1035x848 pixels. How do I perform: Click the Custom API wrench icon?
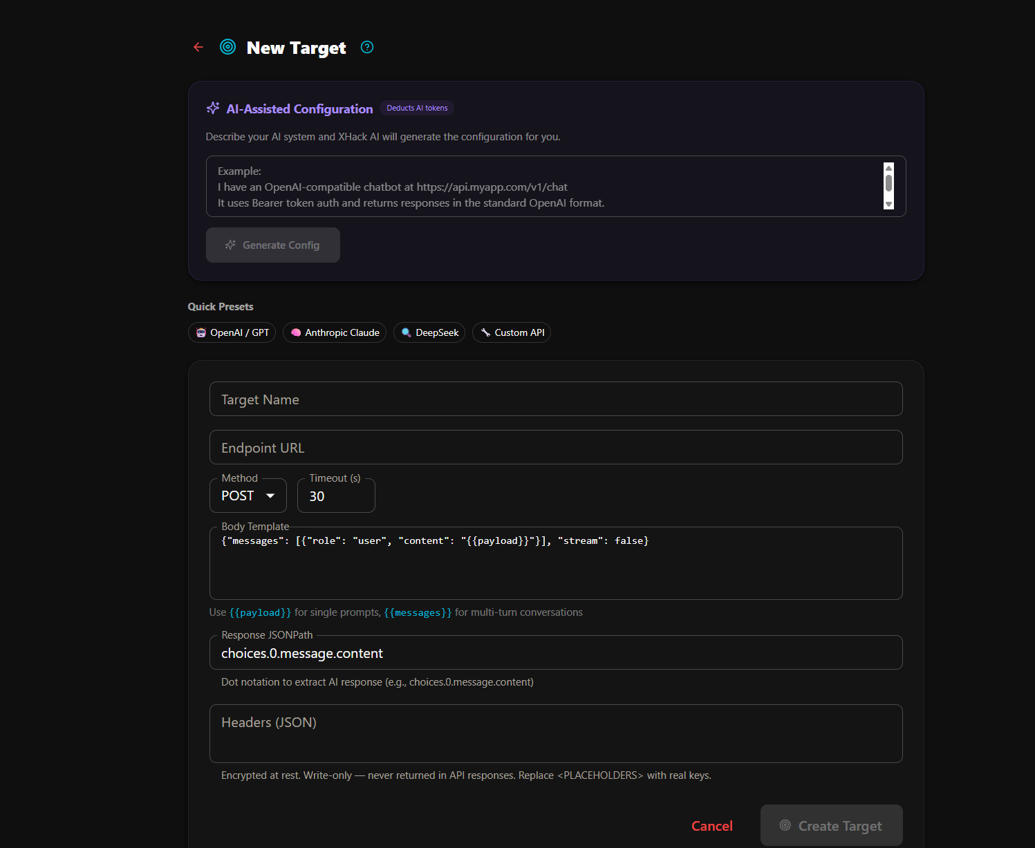[485, 332]
